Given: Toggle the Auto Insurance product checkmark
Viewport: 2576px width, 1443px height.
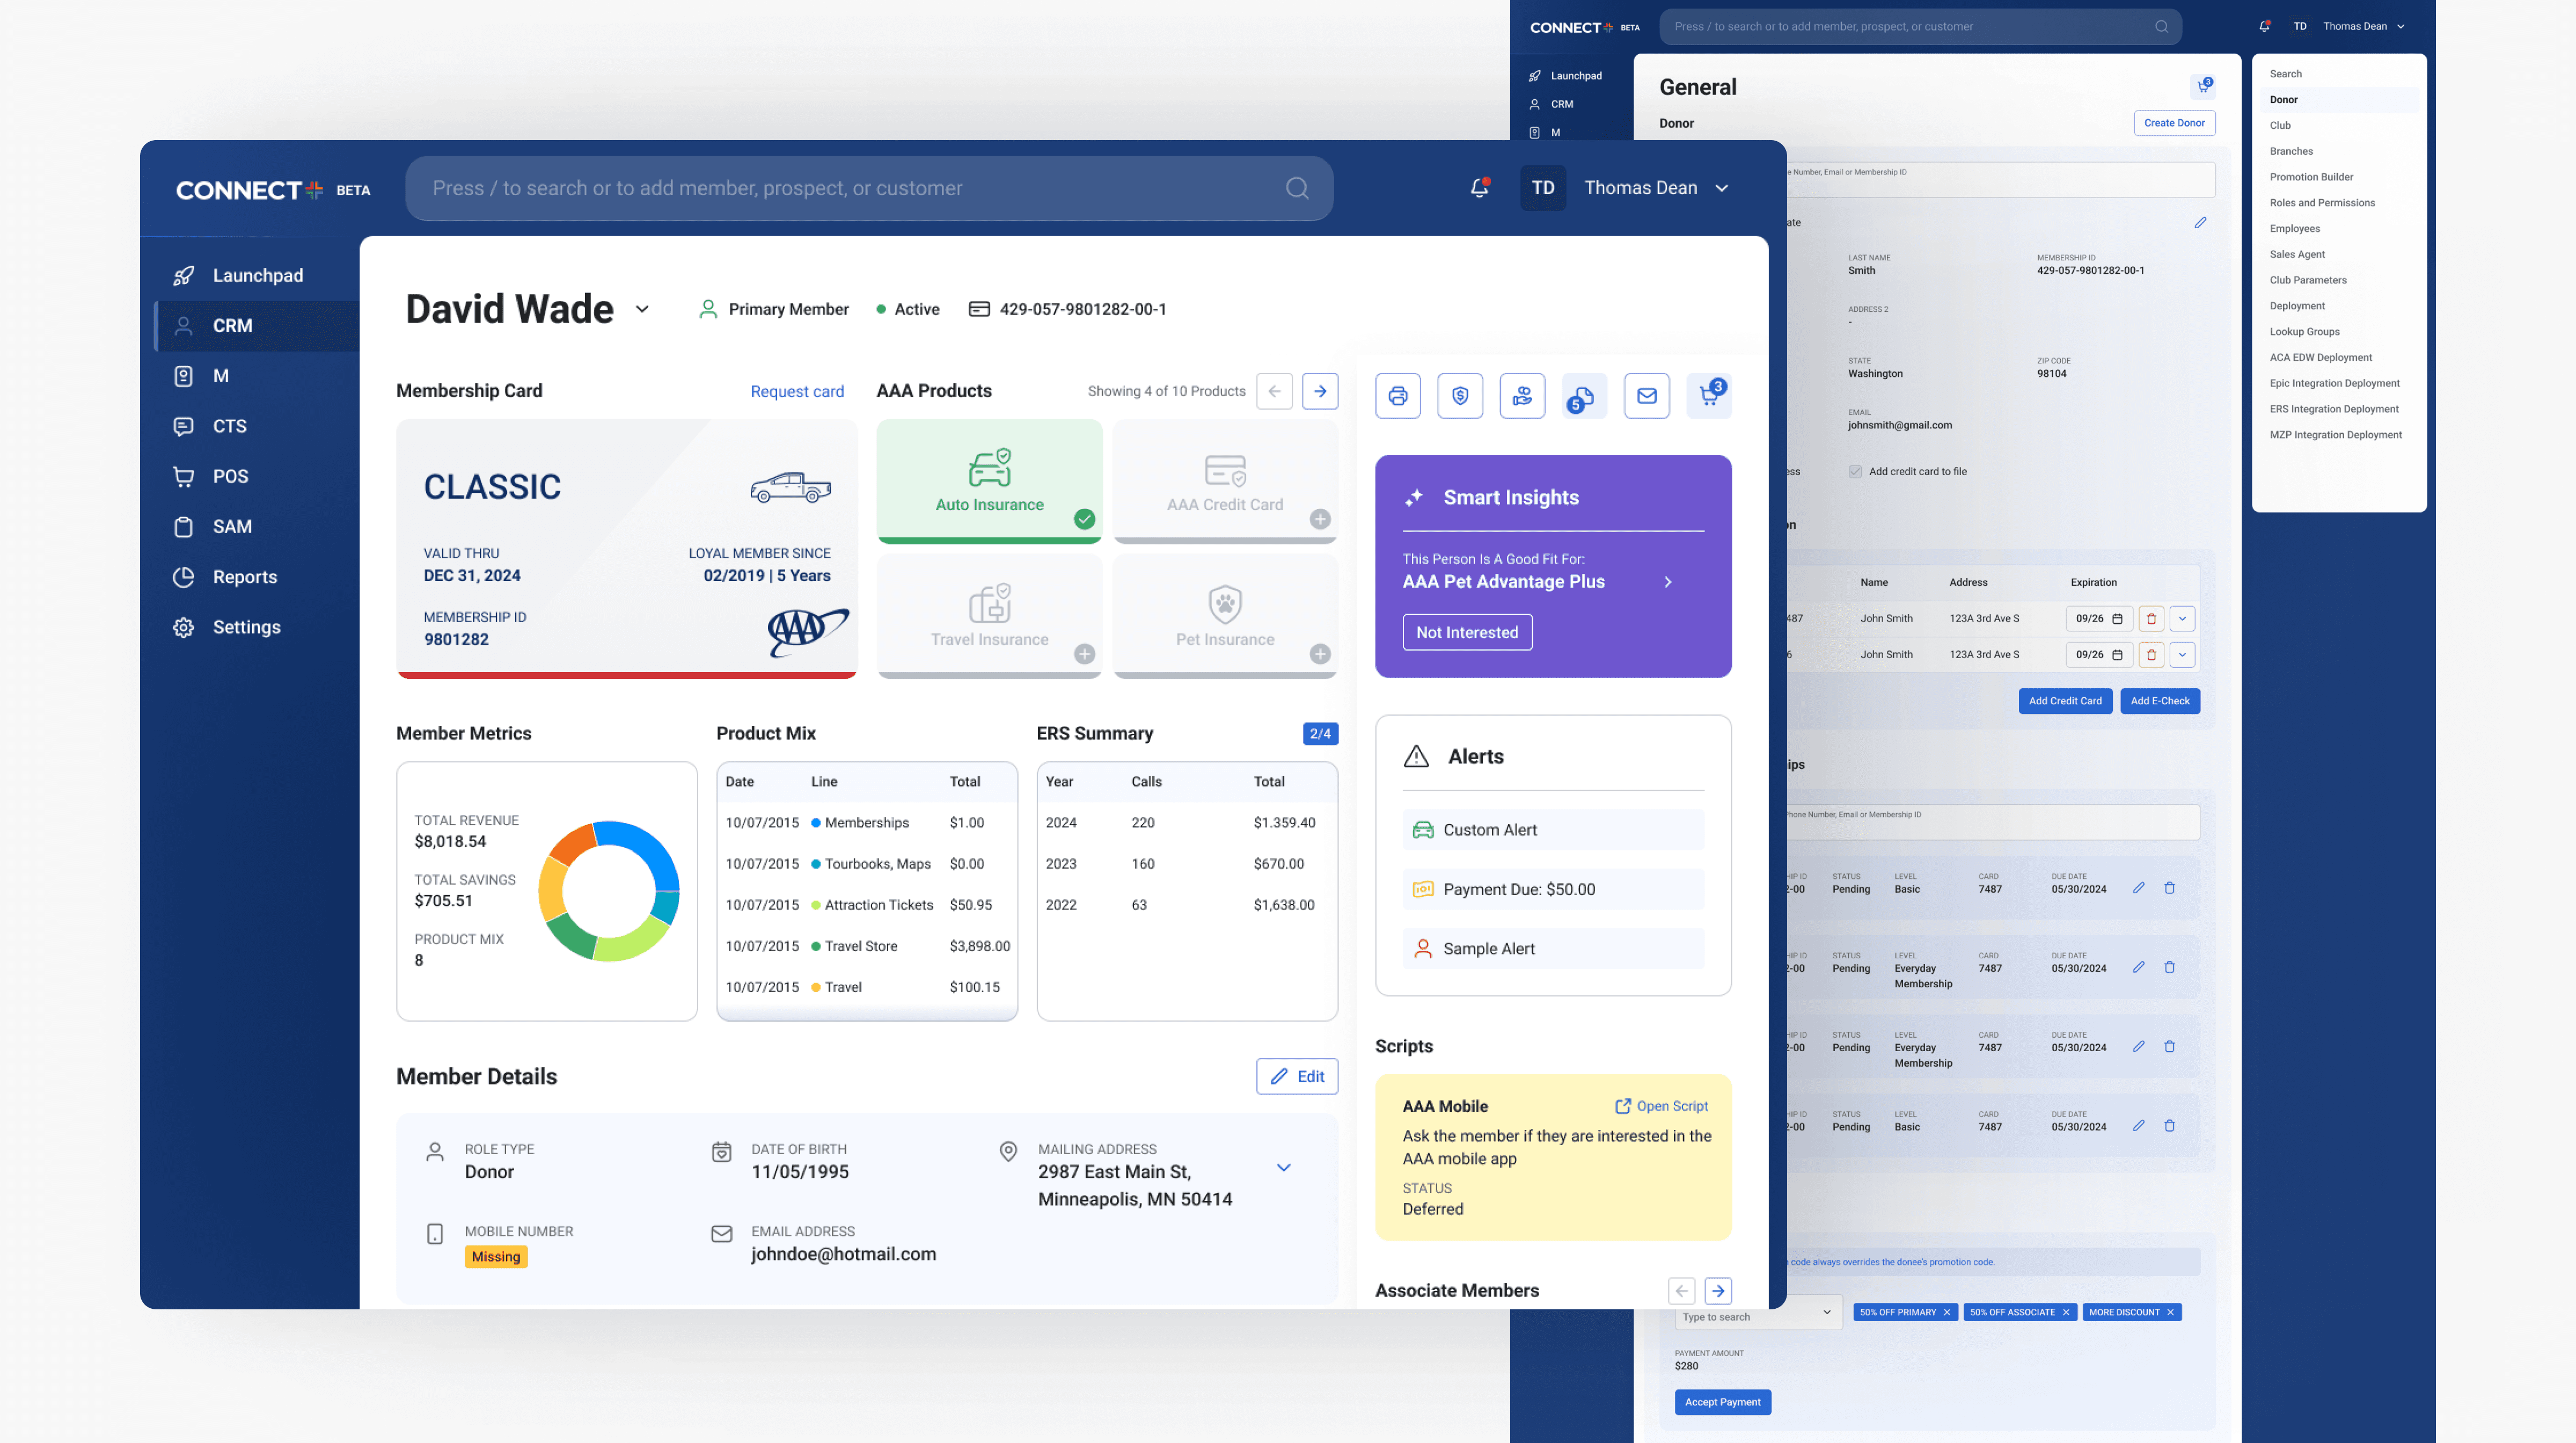Looking at the screenshot, I should click(x=1084, y=519).
